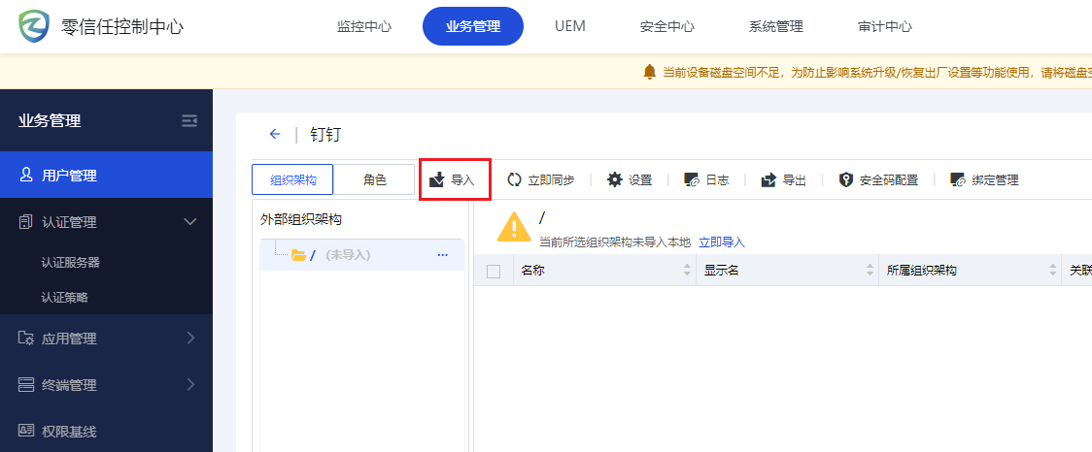
Task: Open the 日志 log icon
Action: point(692,179)
